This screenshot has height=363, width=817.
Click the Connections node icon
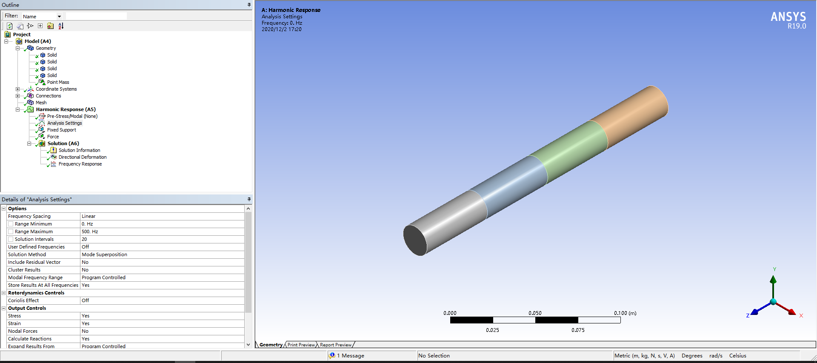[30, 96]
